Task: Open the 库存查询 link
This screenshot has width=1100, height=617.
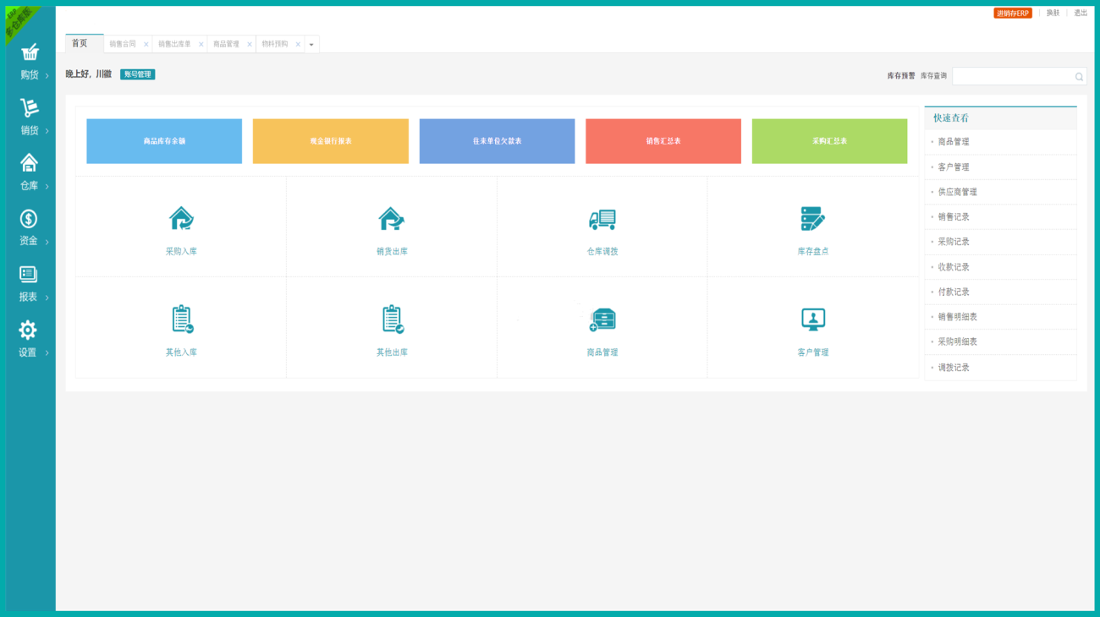Action: pos(934,76)
